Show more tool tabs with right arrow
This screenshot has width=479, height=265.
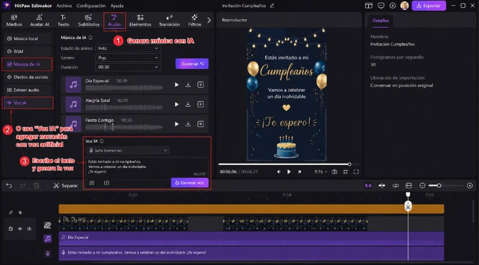pyautogui.click(x=209, y=20)
